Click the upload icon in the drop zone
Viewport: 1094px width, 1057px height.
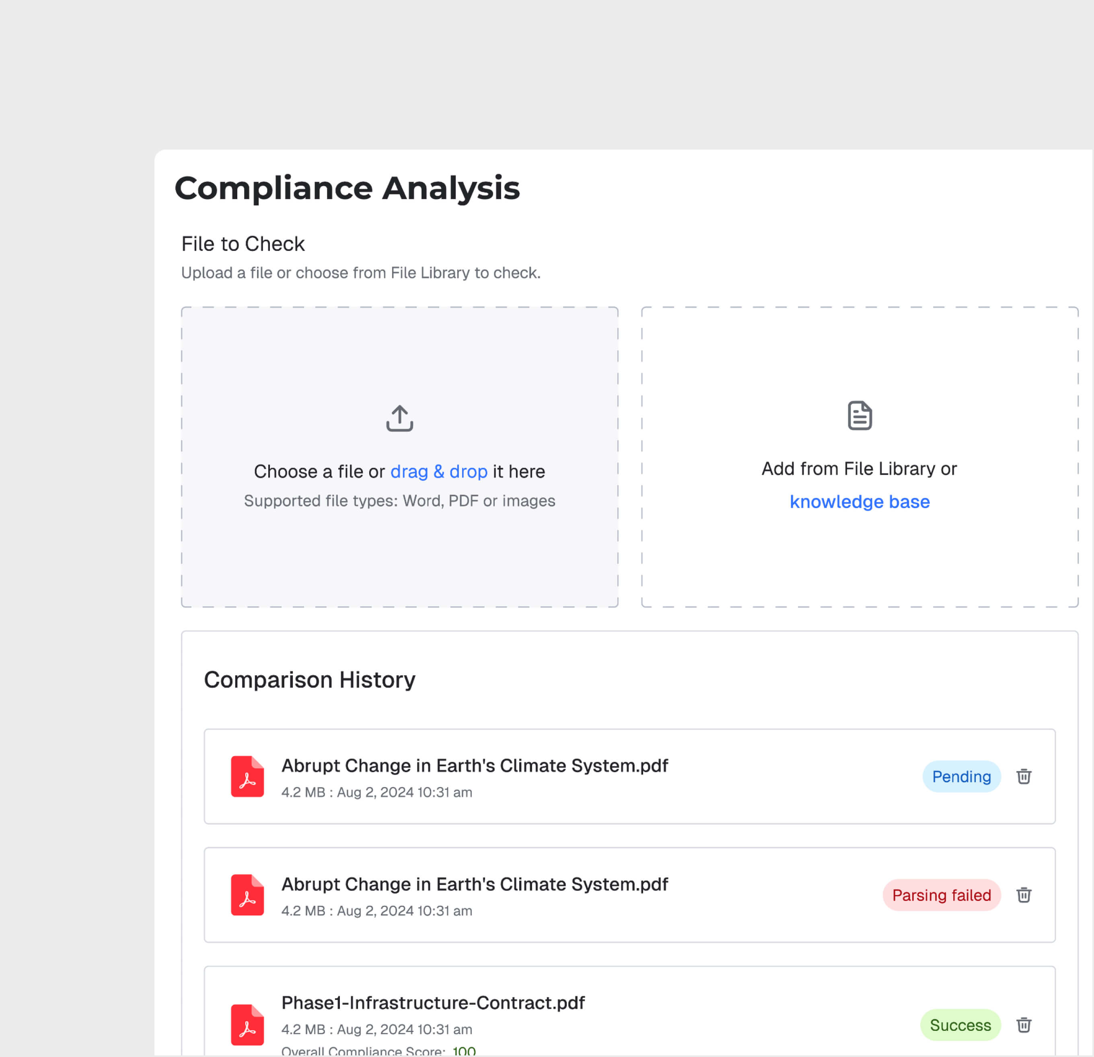(x=399, y=417)
